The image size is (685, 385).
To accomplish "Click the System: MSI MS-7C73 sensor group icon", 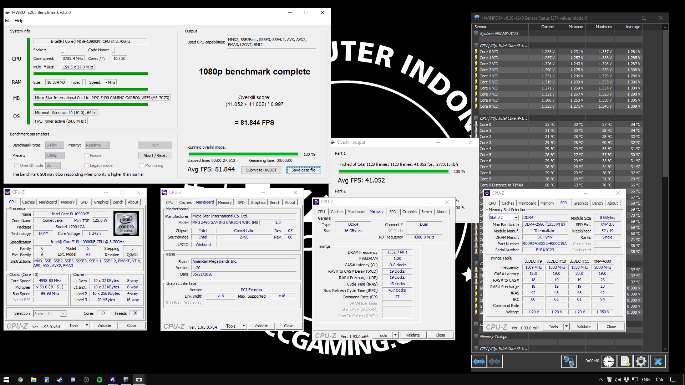I will [476, 33].
